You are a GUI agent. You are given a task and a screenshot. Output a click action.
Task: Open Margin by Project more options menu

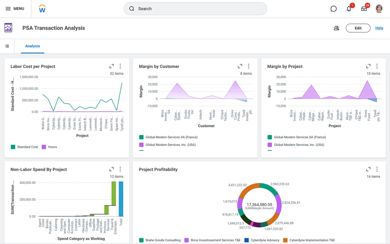pyautogui.click(x=377, y=66)
